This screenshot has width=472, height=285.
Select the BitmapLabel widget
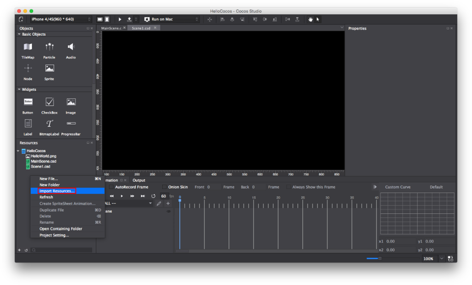[49, 127]
